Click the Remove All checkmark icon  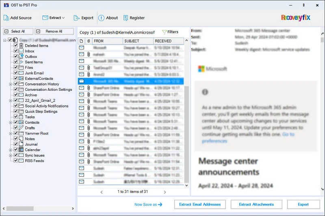click(38, 32)
